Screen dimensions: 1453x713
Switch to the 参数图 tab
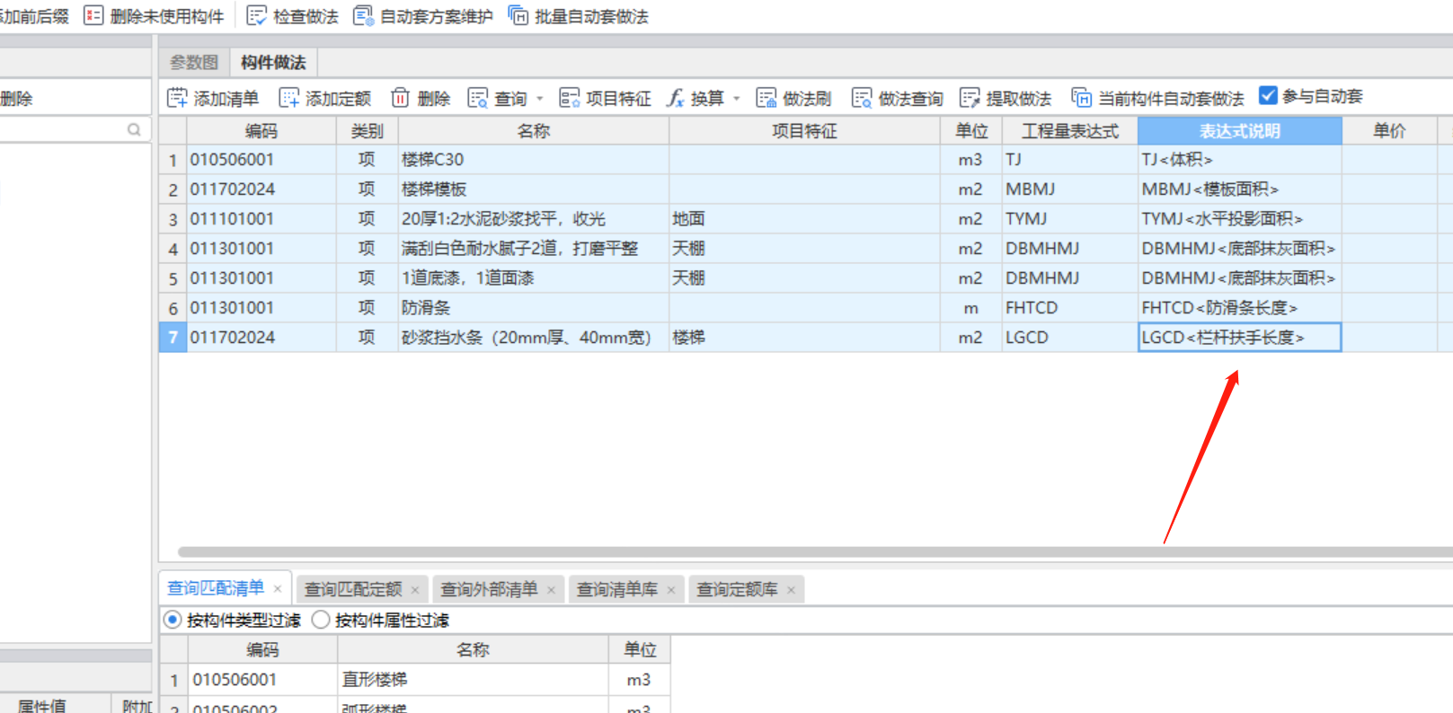(194, 62)
